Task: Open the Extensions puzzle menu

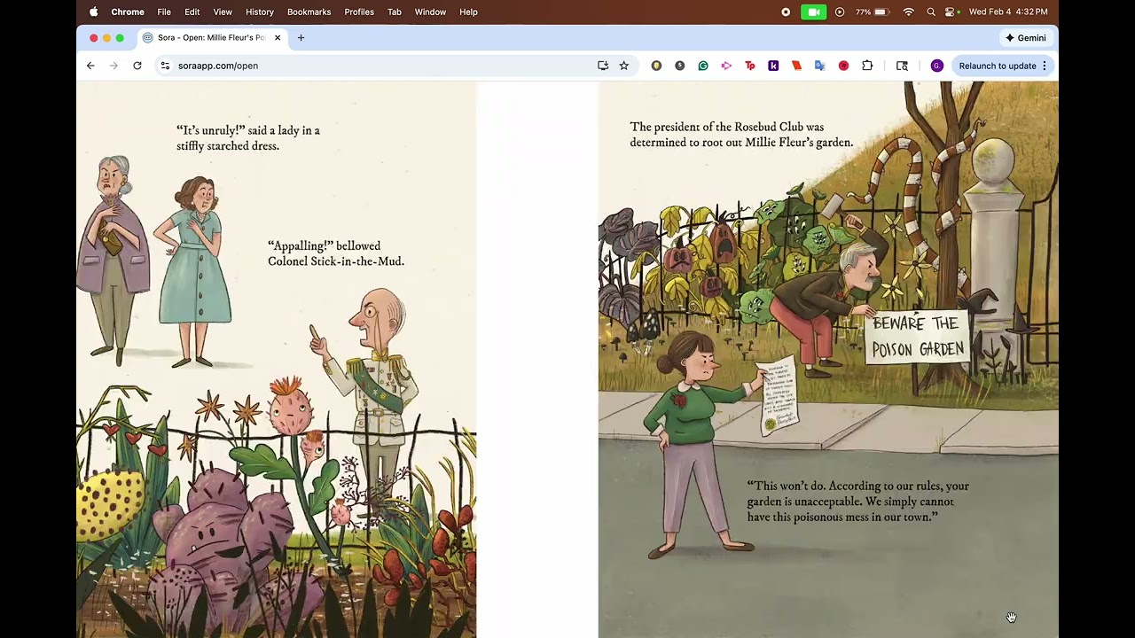Action: pos(867,66)
